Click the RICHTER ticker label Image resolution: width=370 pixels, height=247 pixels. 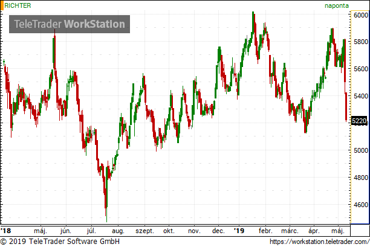click(18, 5)
